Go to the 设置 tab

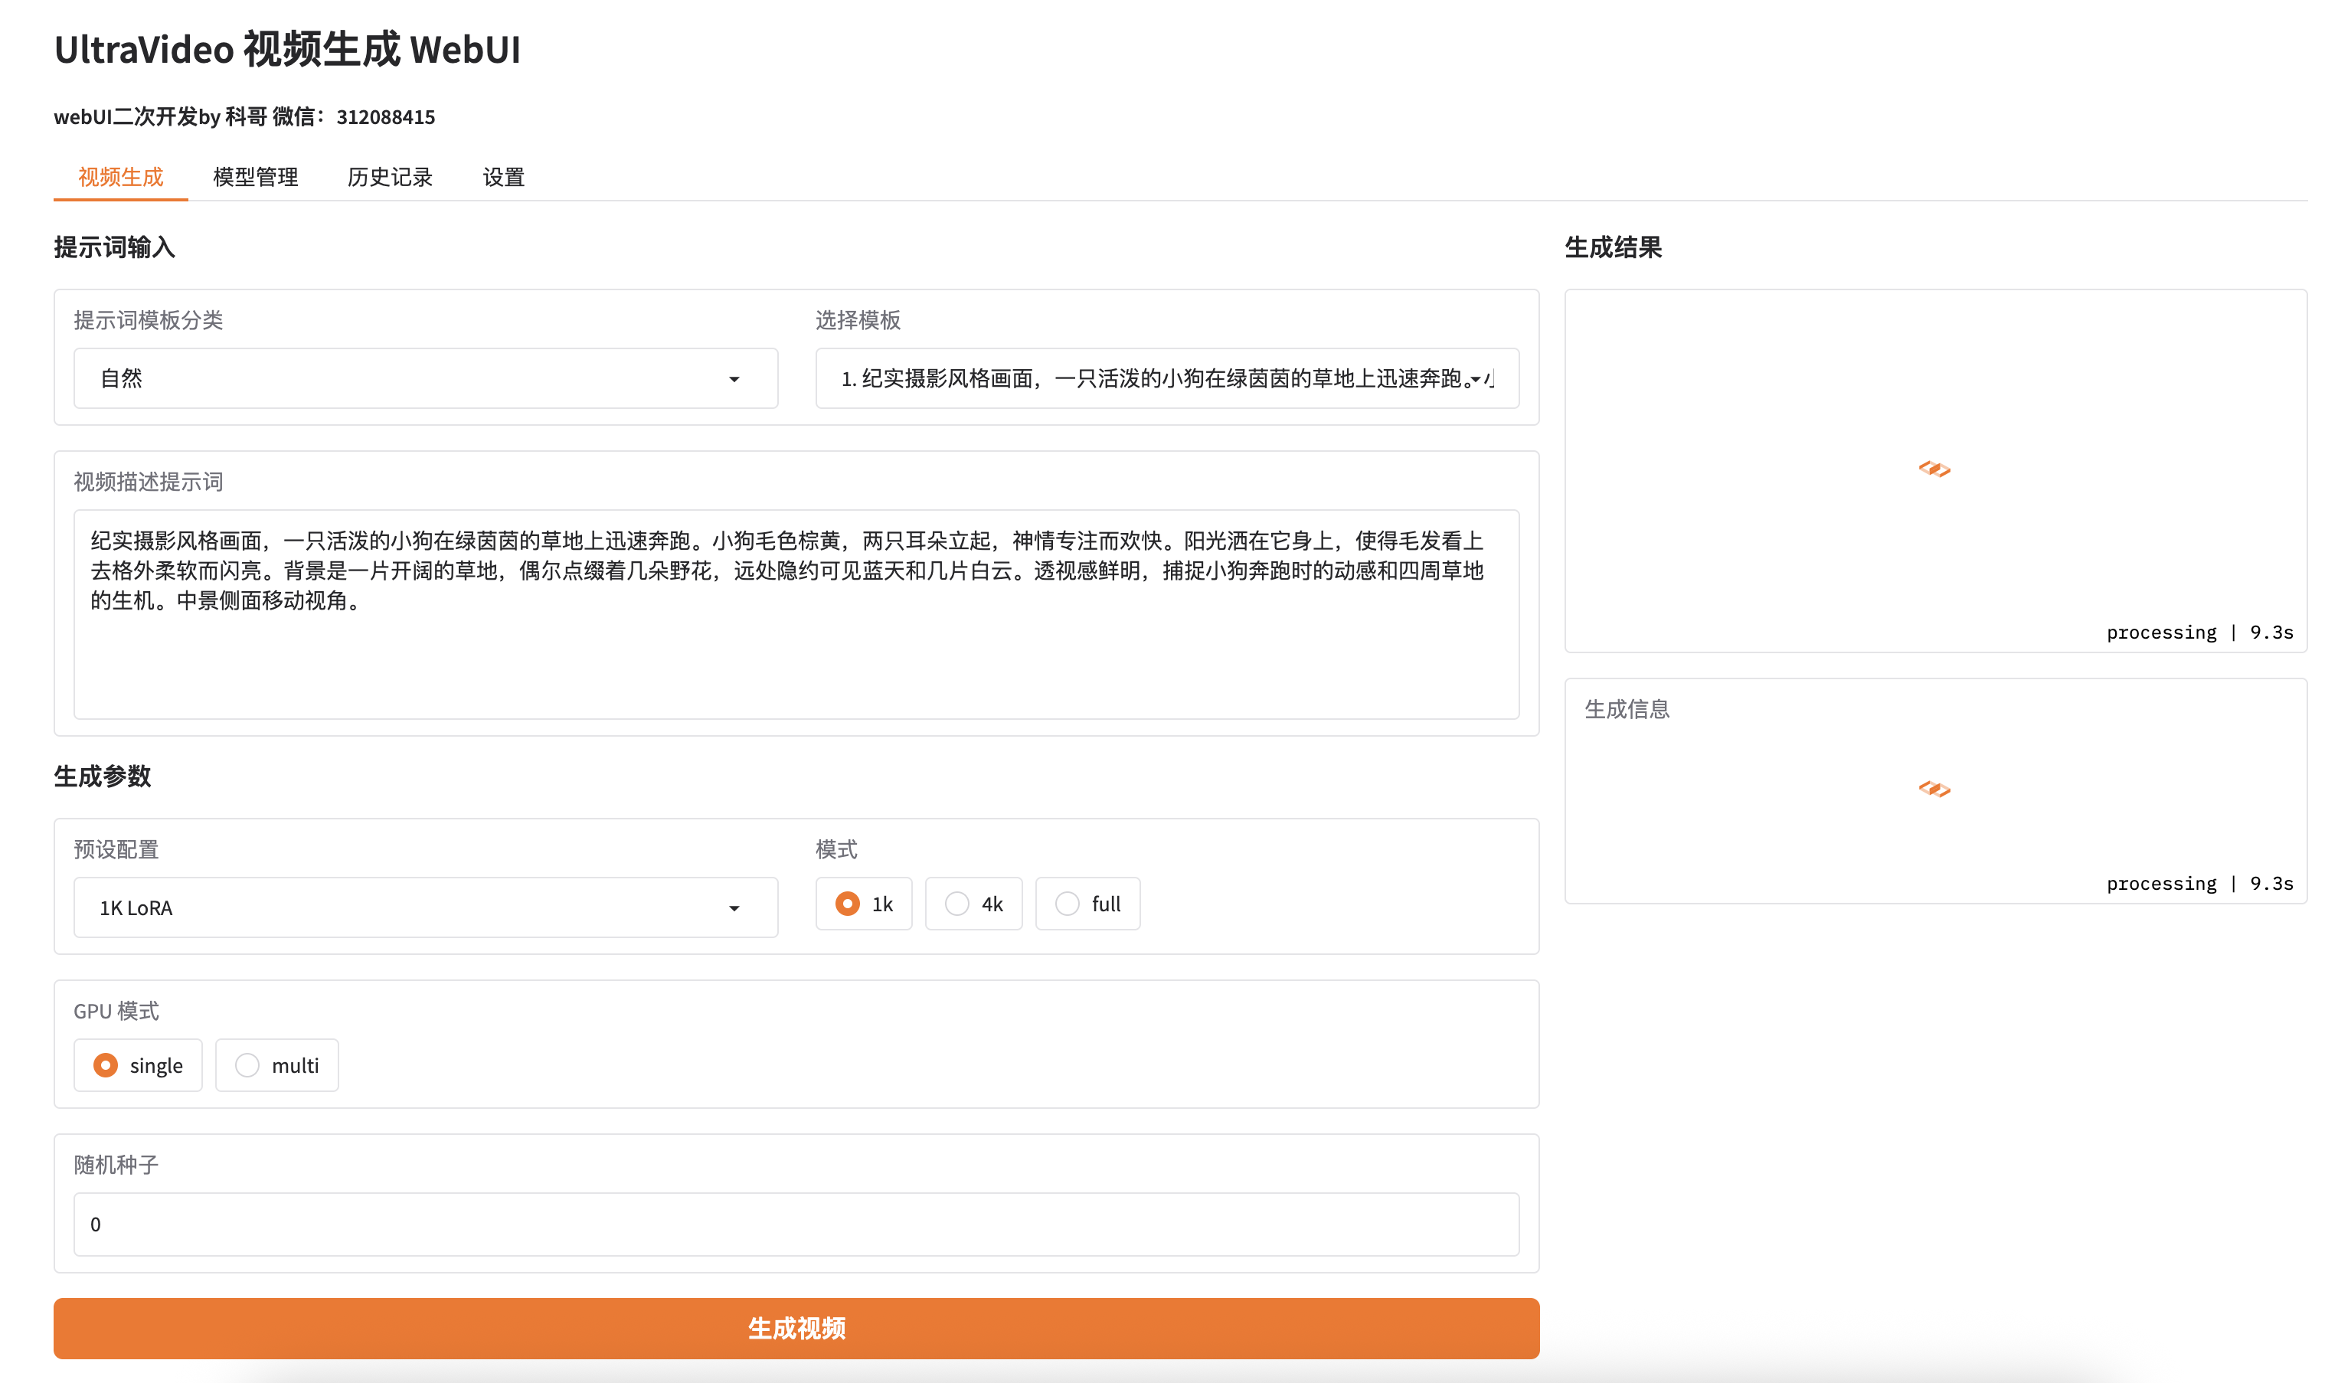[x=504, y=178]
